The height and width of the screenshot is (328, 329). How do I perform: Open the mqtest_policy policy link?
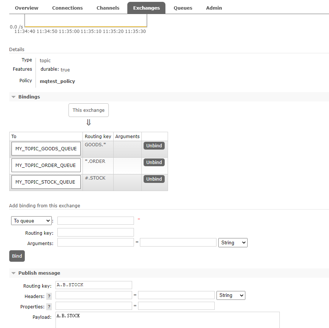57,81
